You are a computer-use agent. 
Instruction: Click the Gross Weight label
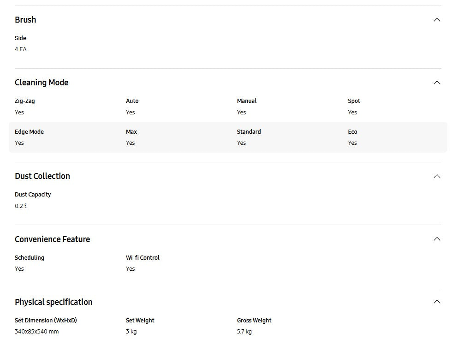[254, 321]
